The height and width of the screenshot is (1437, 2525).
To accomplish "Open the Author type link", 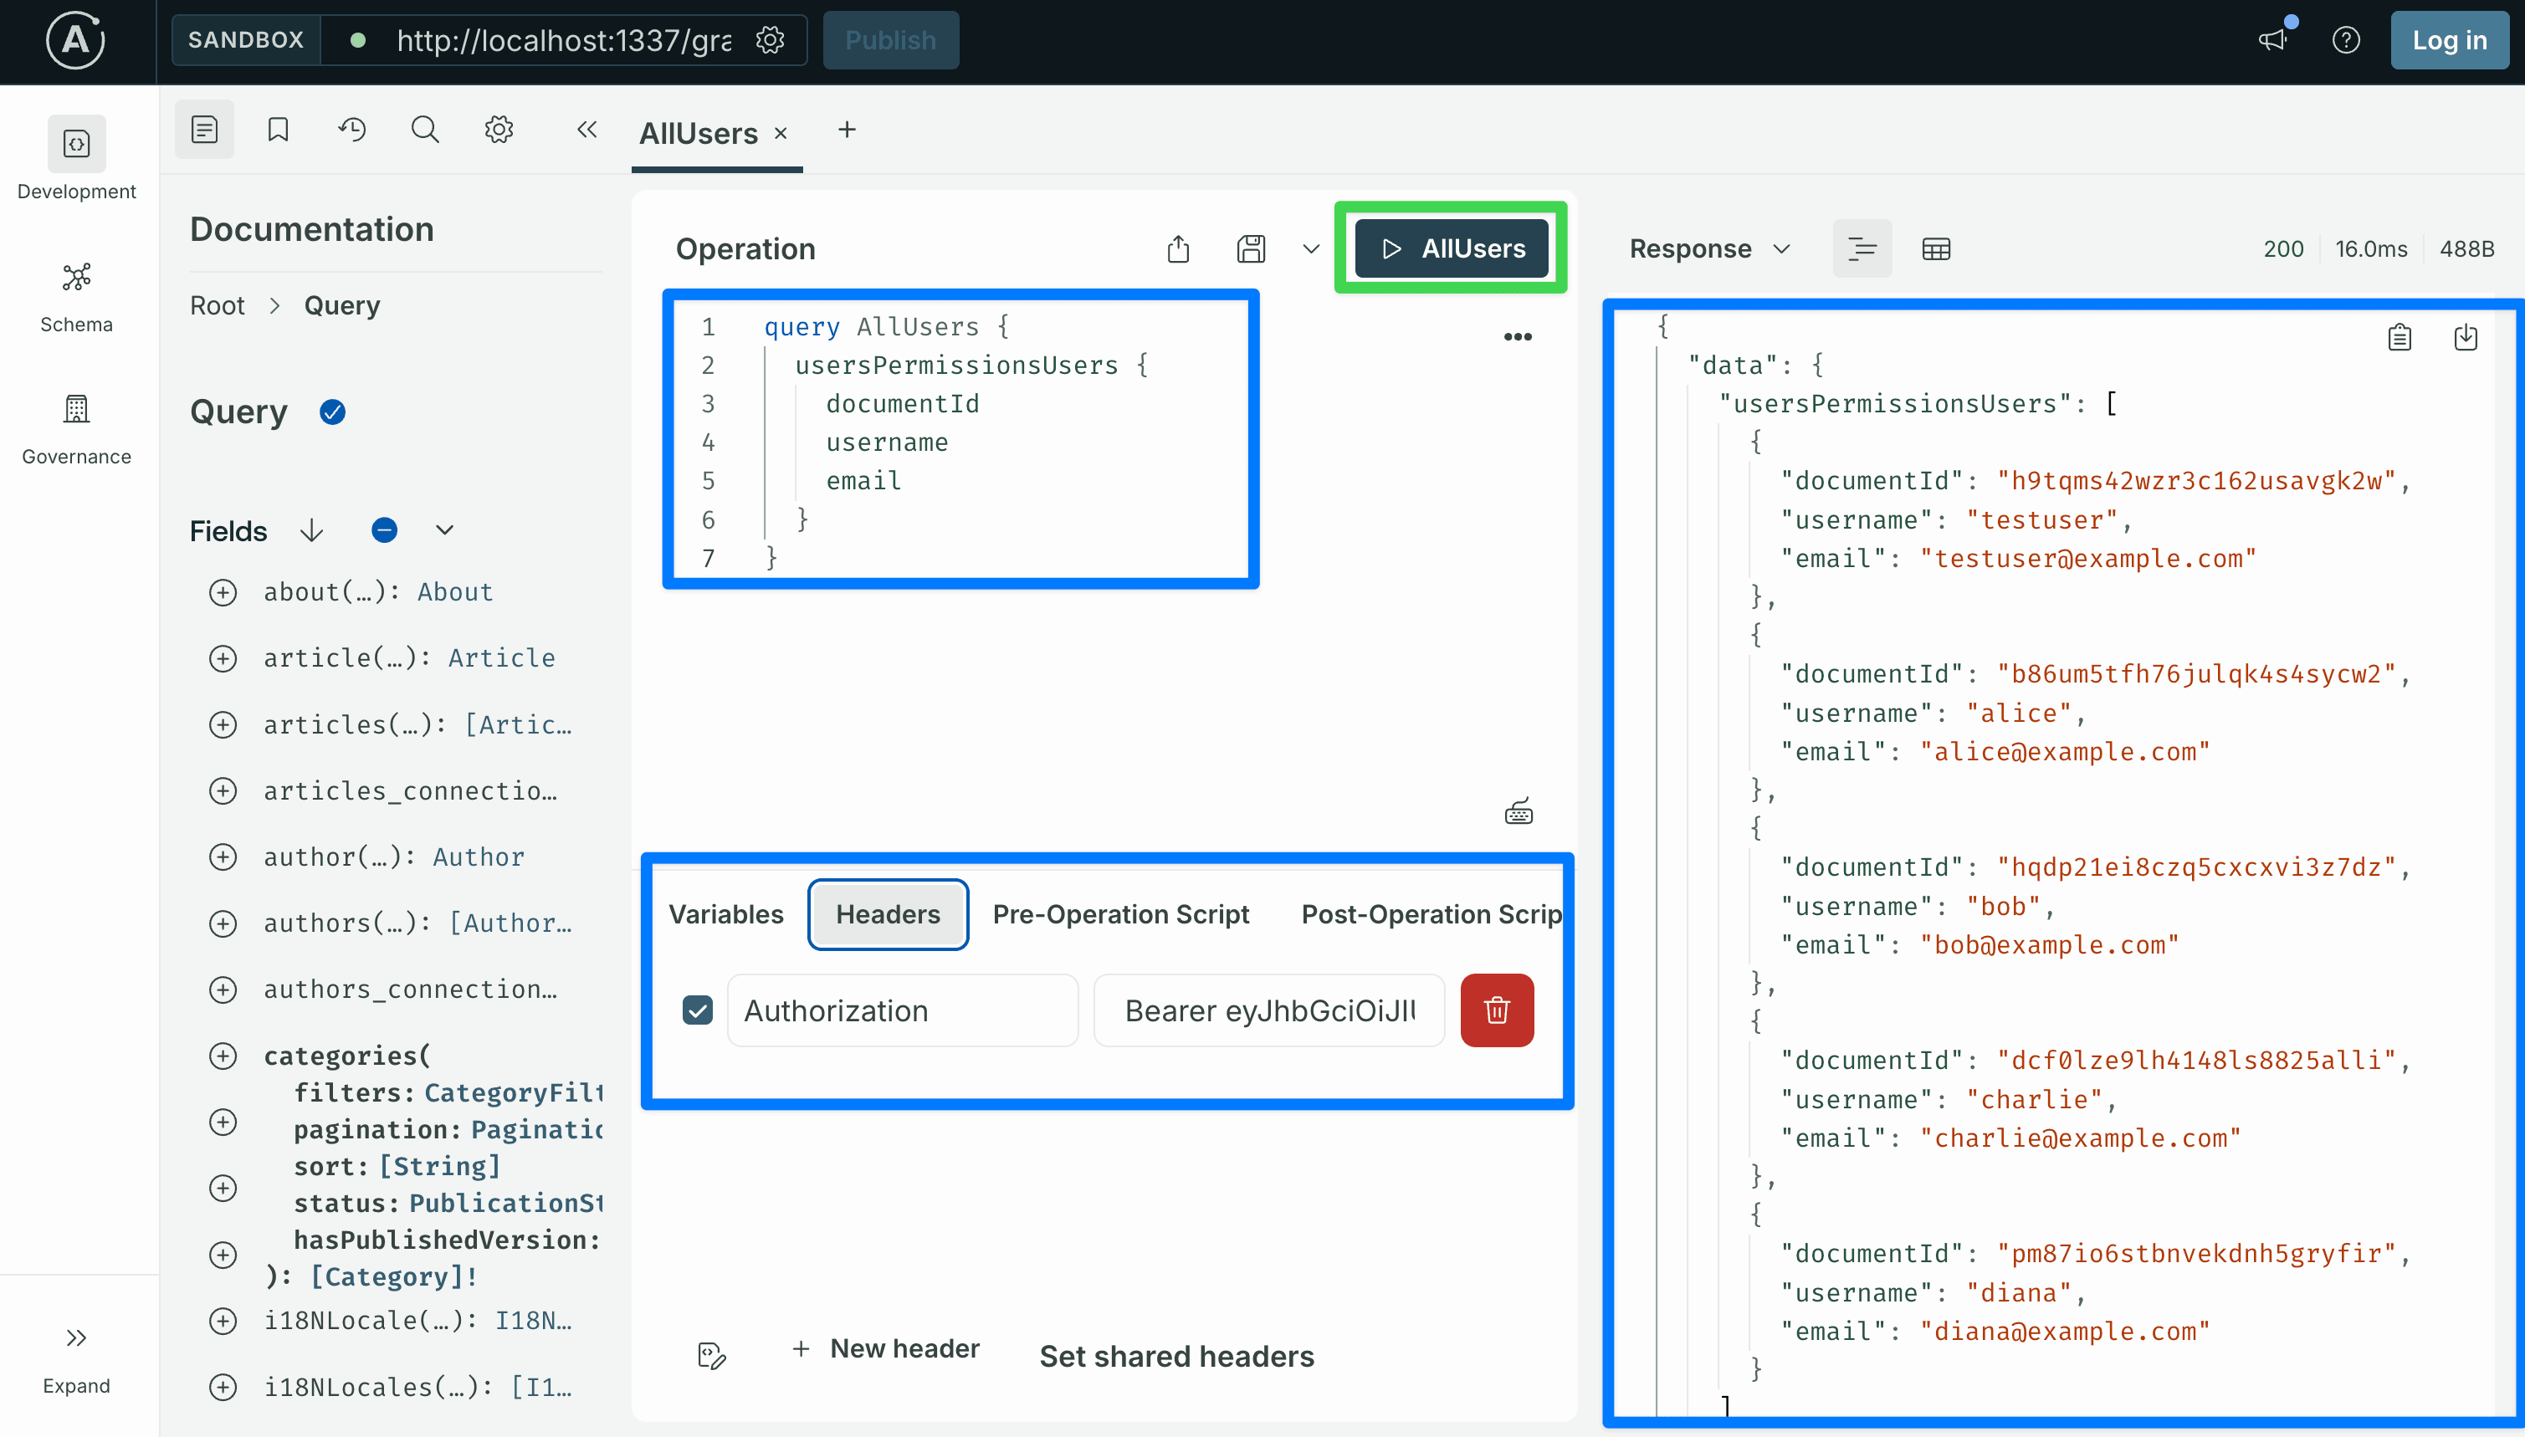I will [478, 857].
